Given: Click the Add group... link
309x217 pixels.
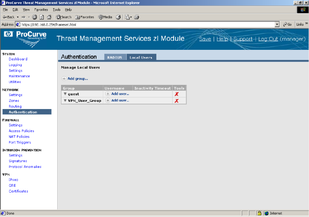Looking at the screenshot, I should [78, 79].
